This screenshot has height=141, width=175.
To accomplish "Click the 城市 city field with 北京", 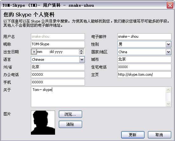I will coord(144,59).
